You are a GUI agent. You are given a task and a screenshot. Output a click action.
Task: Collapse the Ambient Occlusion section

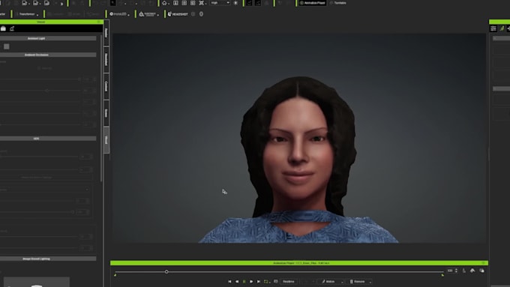(x=48, y=55)
